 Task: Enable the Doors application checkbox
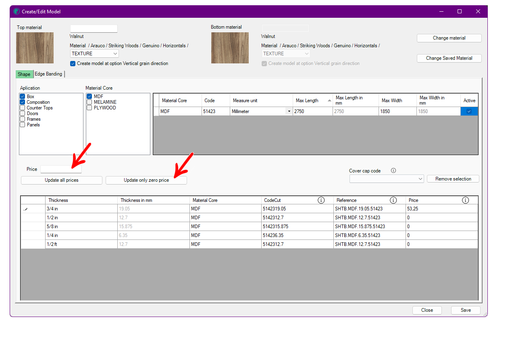(23, 113)
